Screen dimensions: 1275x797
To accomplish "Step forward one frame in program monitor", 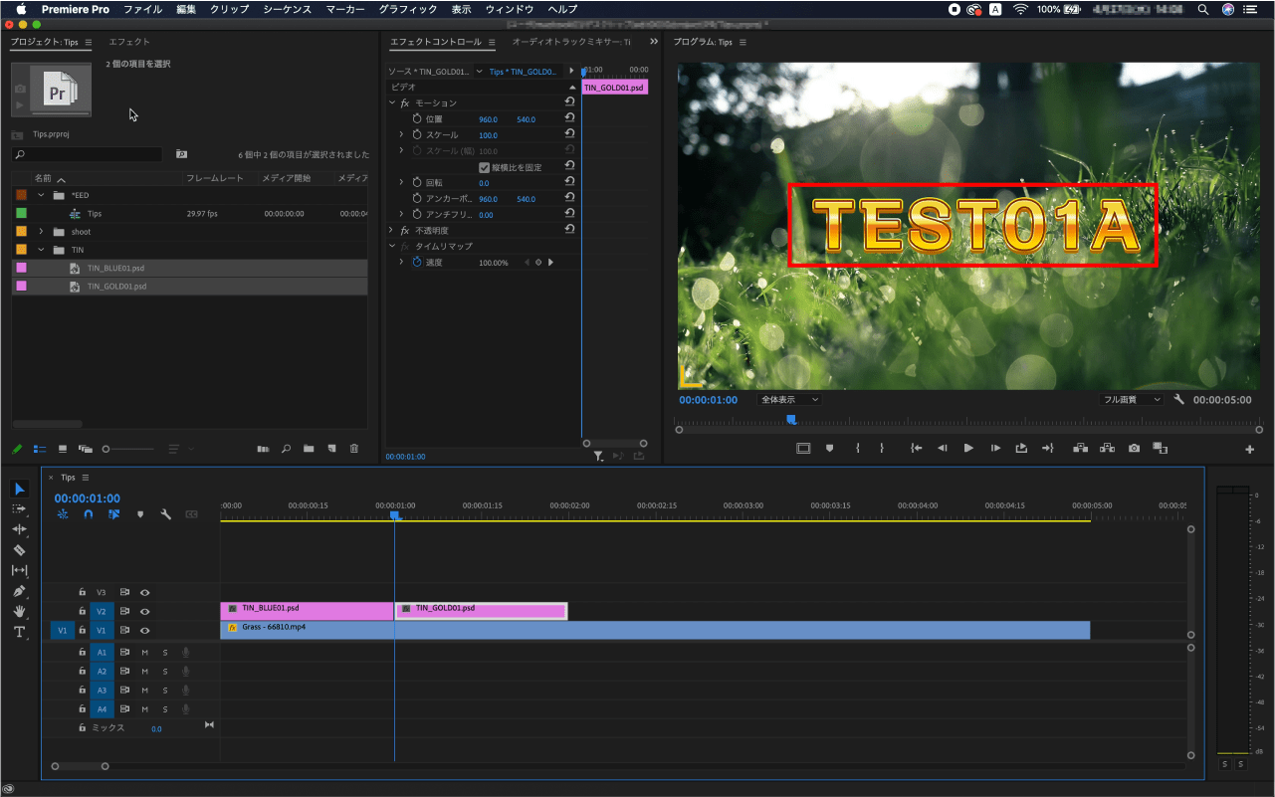I will pos(995,449).
